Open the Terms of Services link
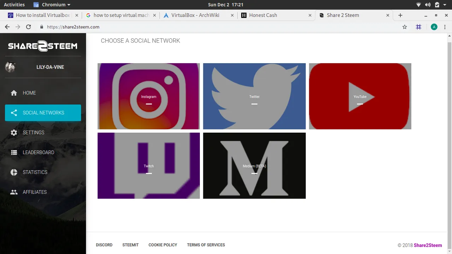The height and width of the screenshot is (254, 452). pyautogui.click(x=206, y=245)
